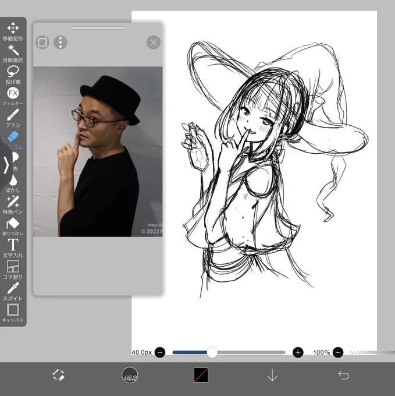Click the reference photo of the man

tap(98, 151)
